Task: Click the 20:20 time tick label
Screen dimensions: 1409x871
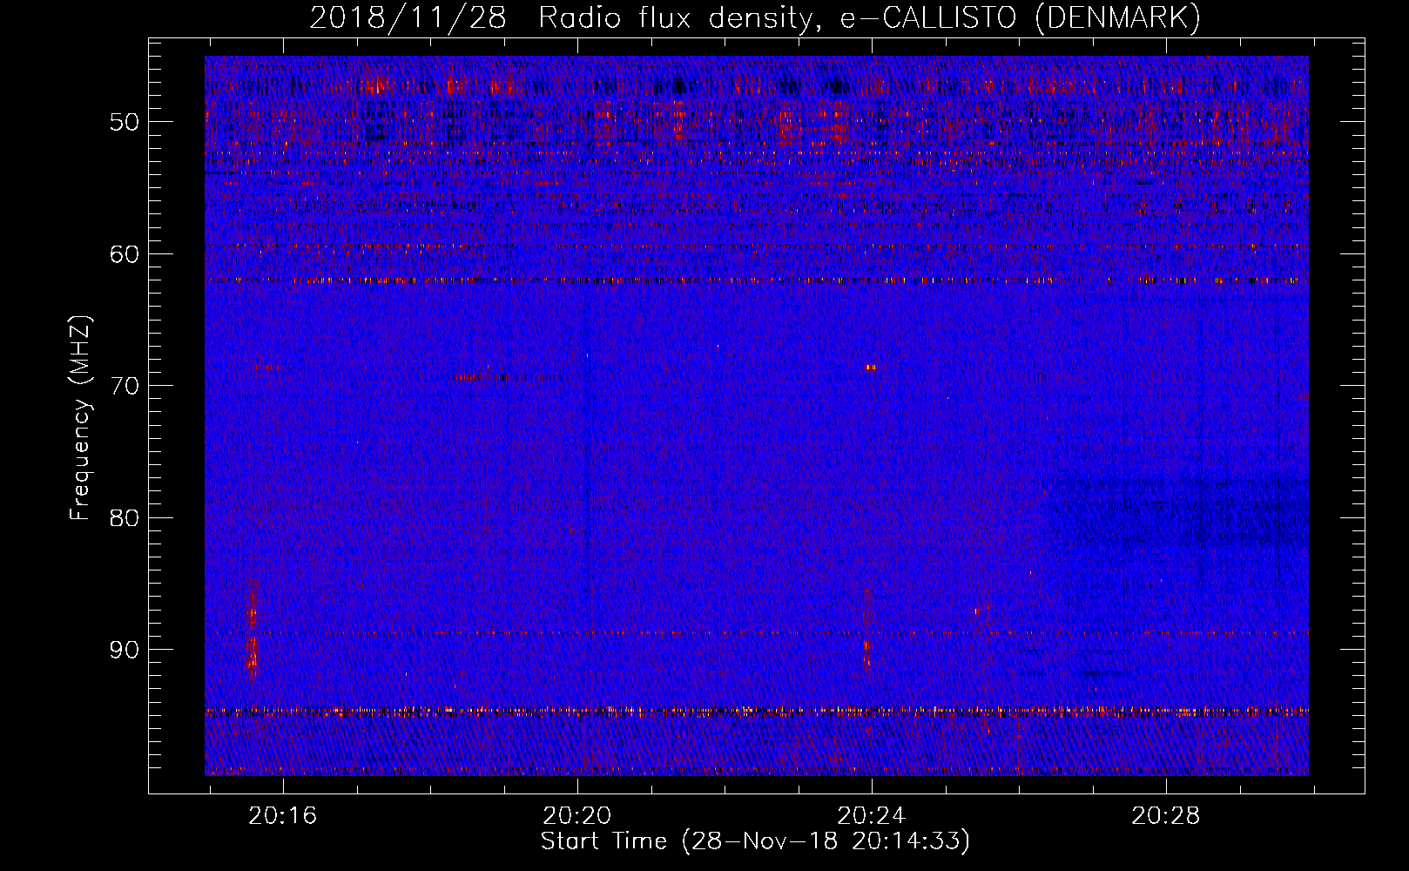Action: click(x=576, y=816)
